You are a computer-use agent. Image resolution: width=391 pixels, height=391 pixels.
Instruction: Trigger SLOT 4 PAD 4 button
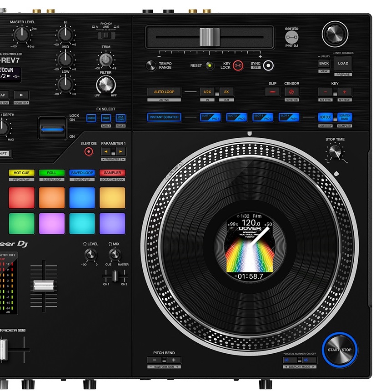[x=289, y=117]
